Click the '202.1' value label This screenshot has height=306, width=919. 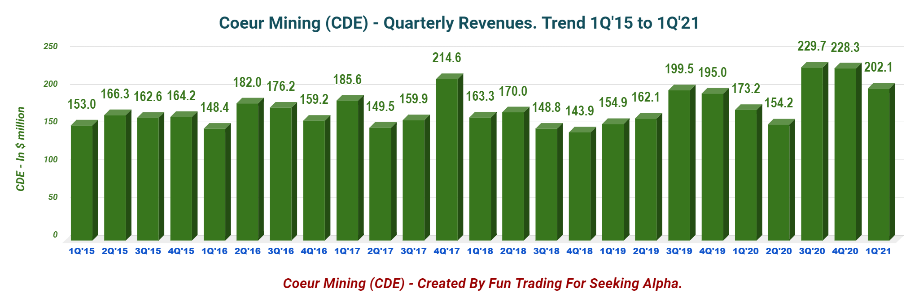point(878,68)
